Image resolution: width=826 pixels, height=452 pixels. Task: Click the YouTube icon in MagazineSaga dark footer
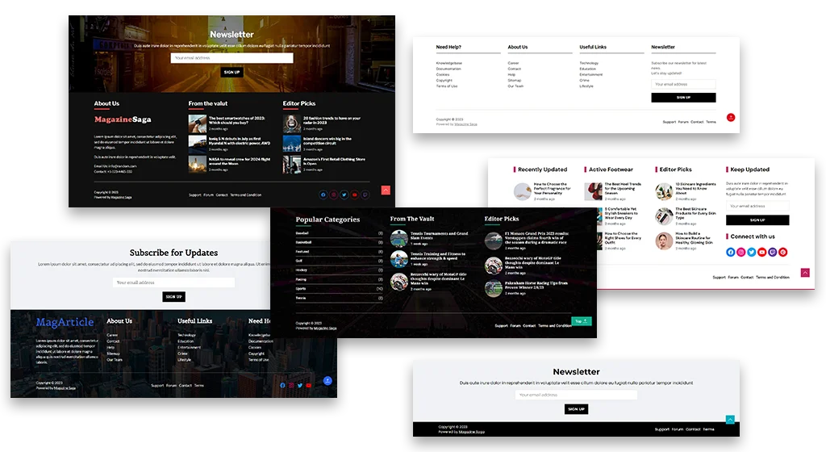[x=355, y=195]
